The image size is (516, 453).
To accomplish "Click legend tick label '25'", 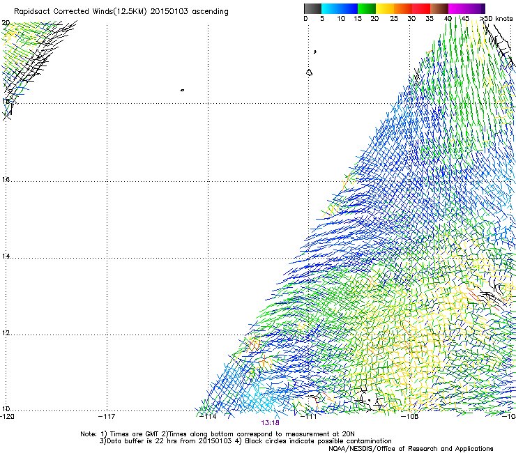I will coord(394,19).
